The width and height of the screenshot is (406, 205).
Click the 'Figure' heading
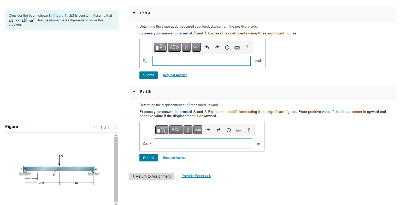click(x=11, y=126)
